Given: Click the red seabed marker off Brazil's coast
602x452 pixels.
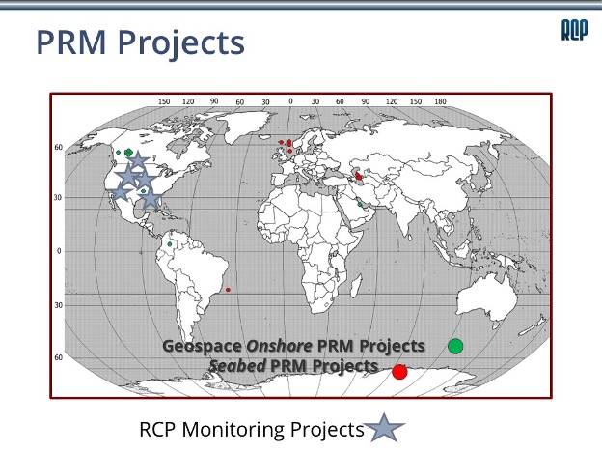Looking at the screenshot, I should pyautogui.click(x=228, y=290).
